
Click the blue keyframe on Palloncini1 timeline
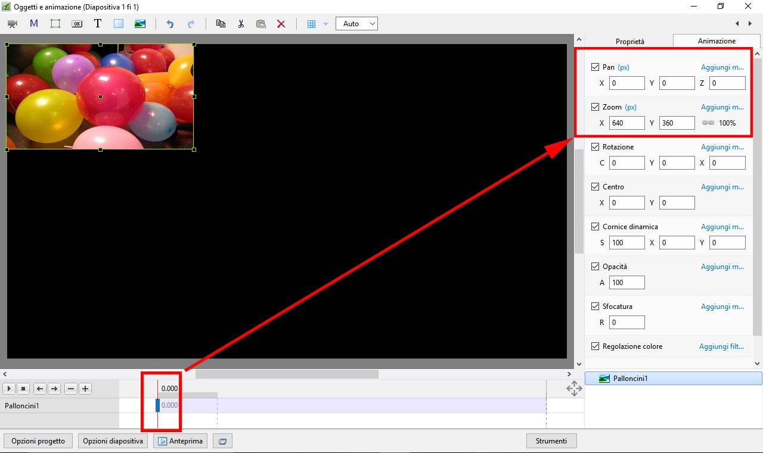(x=158, y=405)
